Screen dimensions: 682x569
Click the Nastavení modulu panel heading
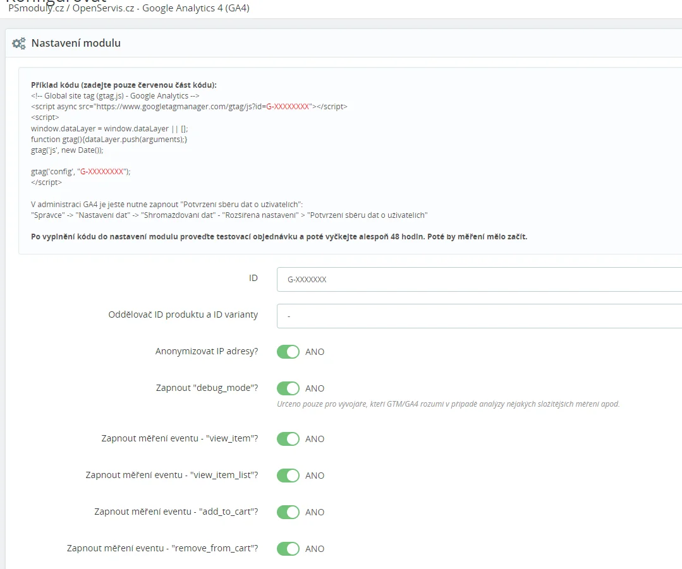76,44
